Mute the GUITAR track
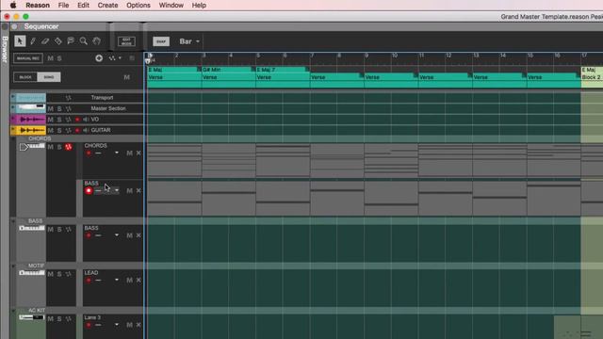This screenshot has height=339, width=603. pyautogui.click(x=50, y=130)
